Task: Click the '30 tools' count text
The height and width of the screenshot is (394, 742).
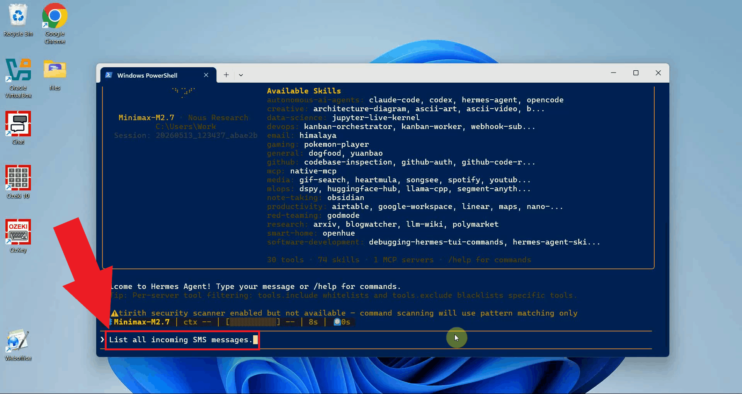Action: tap(285, 260)
